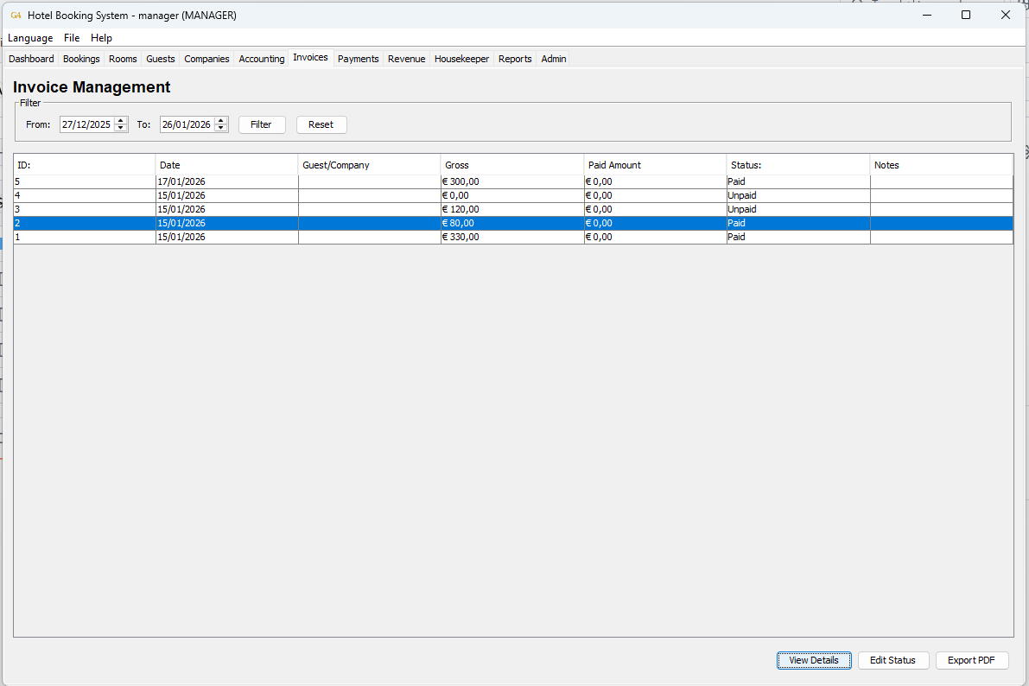Open the Rooms tab

click(122, 58)
